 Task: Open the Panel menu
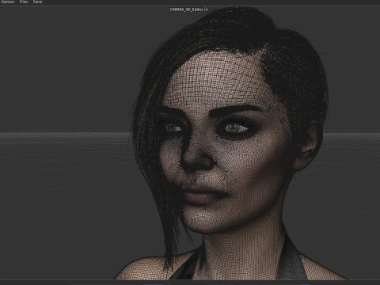[37, 2]
